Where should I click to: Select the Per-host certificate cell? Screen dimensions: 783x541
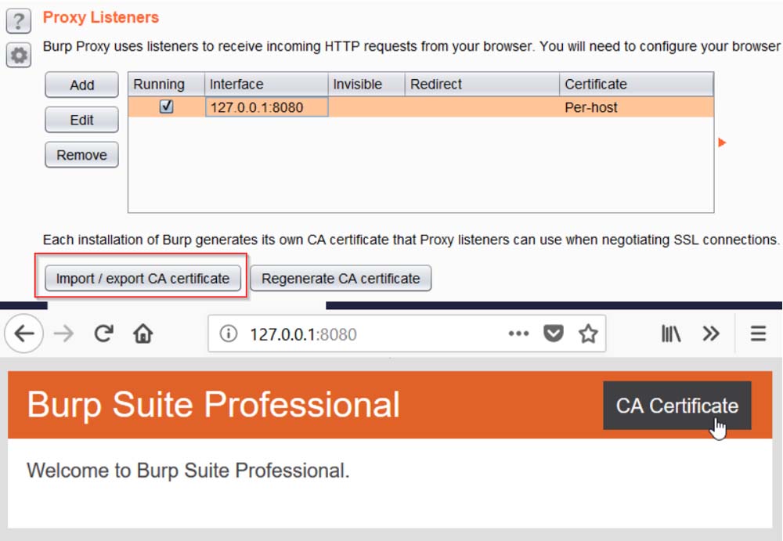point(636,107)
